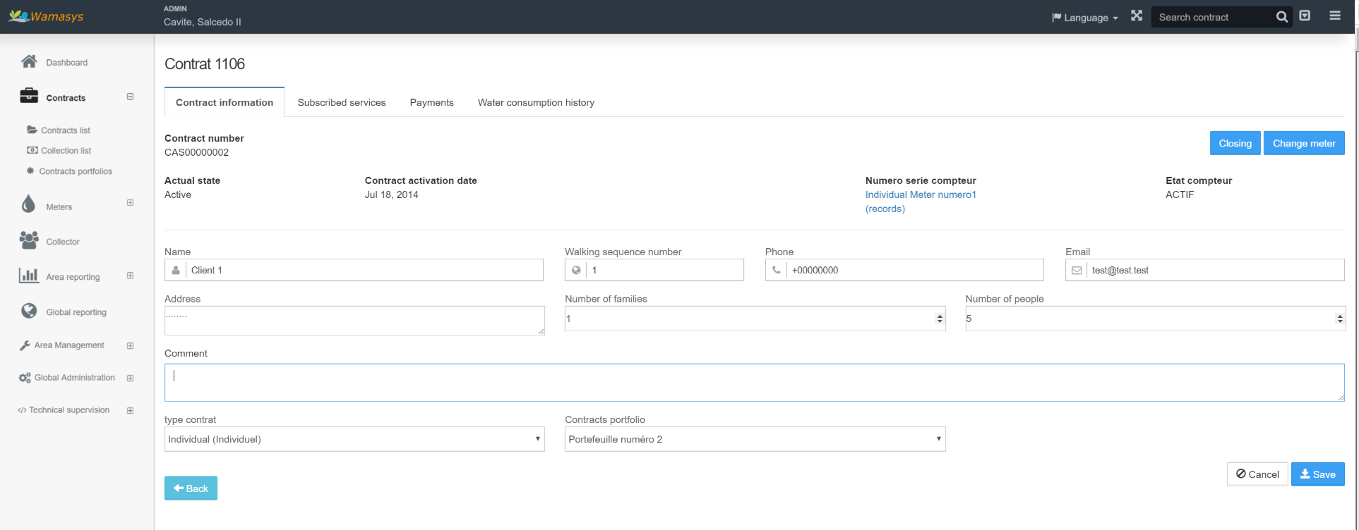This screenshot has width=1359, height=530.
Task: Open the dropdown box icon beside search
Action: coord(1305,16)
